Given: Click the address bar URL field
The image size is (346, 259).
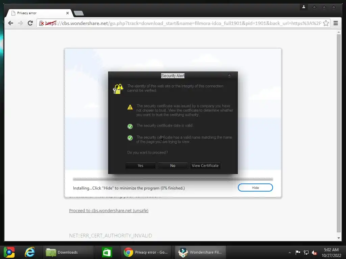Looking at the screenshot, I should coord(183,23).
